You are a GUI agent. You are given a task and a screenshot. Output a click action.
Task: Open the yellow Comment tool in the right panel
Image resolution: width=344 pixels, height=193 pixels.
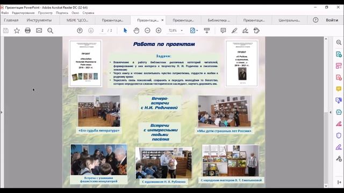pyautogui.click(x=339, y=89)
